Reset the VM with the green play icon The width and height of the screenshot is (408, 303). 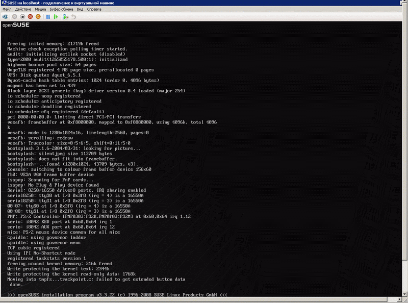(56, 17)
